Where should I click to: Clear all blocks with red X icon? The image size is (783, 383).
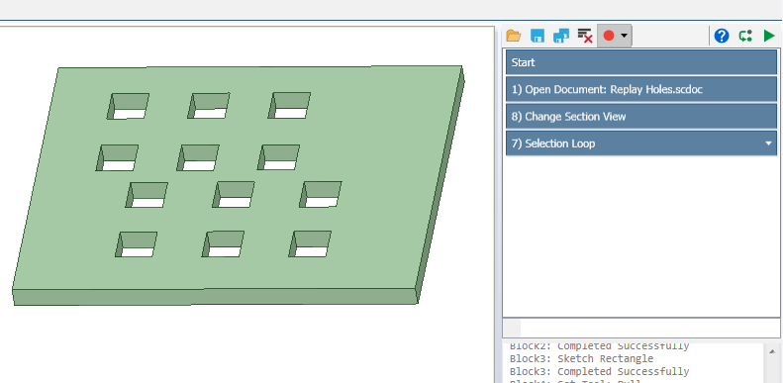point(585,36)
